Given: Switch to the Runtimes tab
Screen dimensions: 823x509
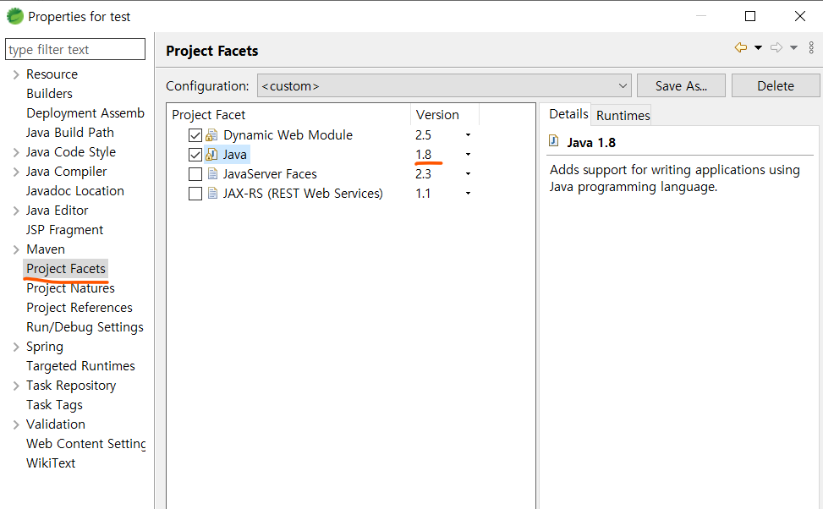Looking at the screenshot, I should point(623,116).
